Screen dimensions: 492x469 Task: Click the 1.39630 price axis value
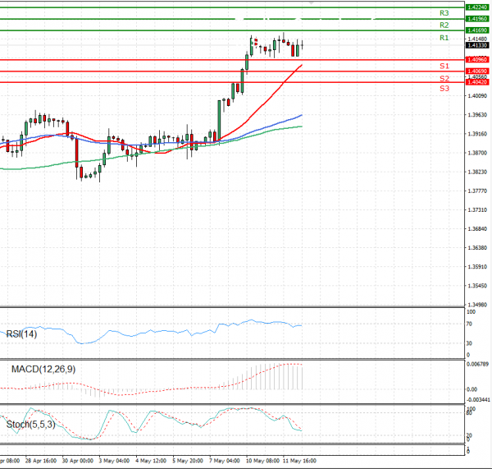point(477,115)
